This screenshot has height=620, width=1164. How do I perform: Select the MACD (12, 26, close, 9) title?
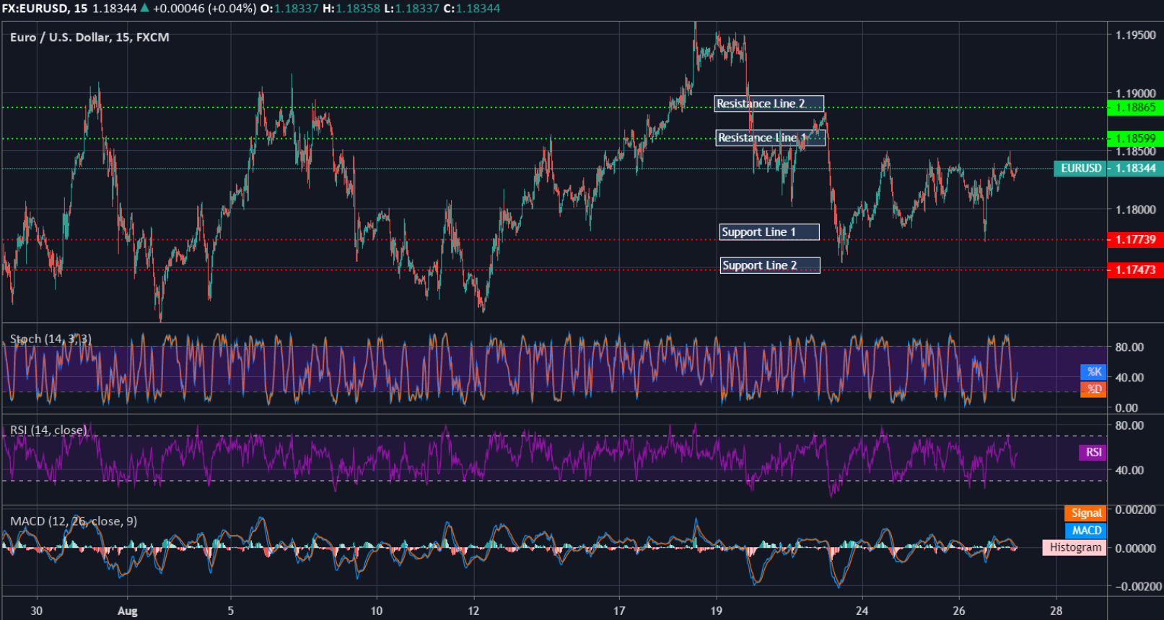[x=74, y=521]
